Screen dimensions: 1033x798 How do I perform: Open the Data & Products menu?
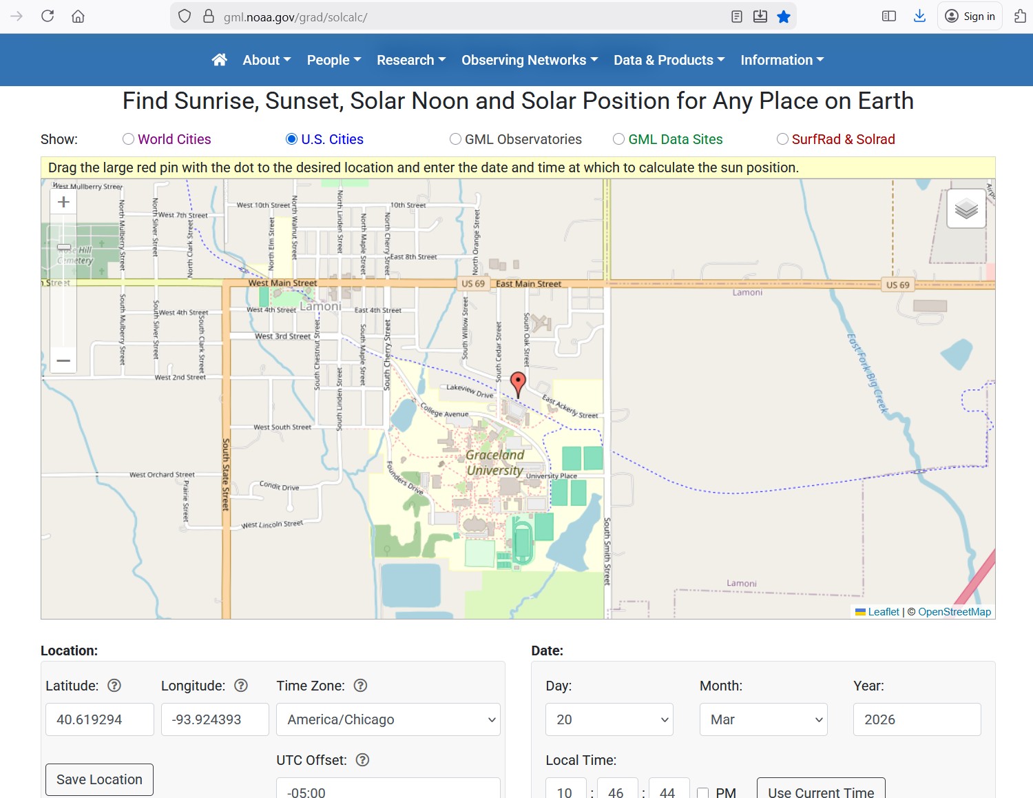coord(669,60)
